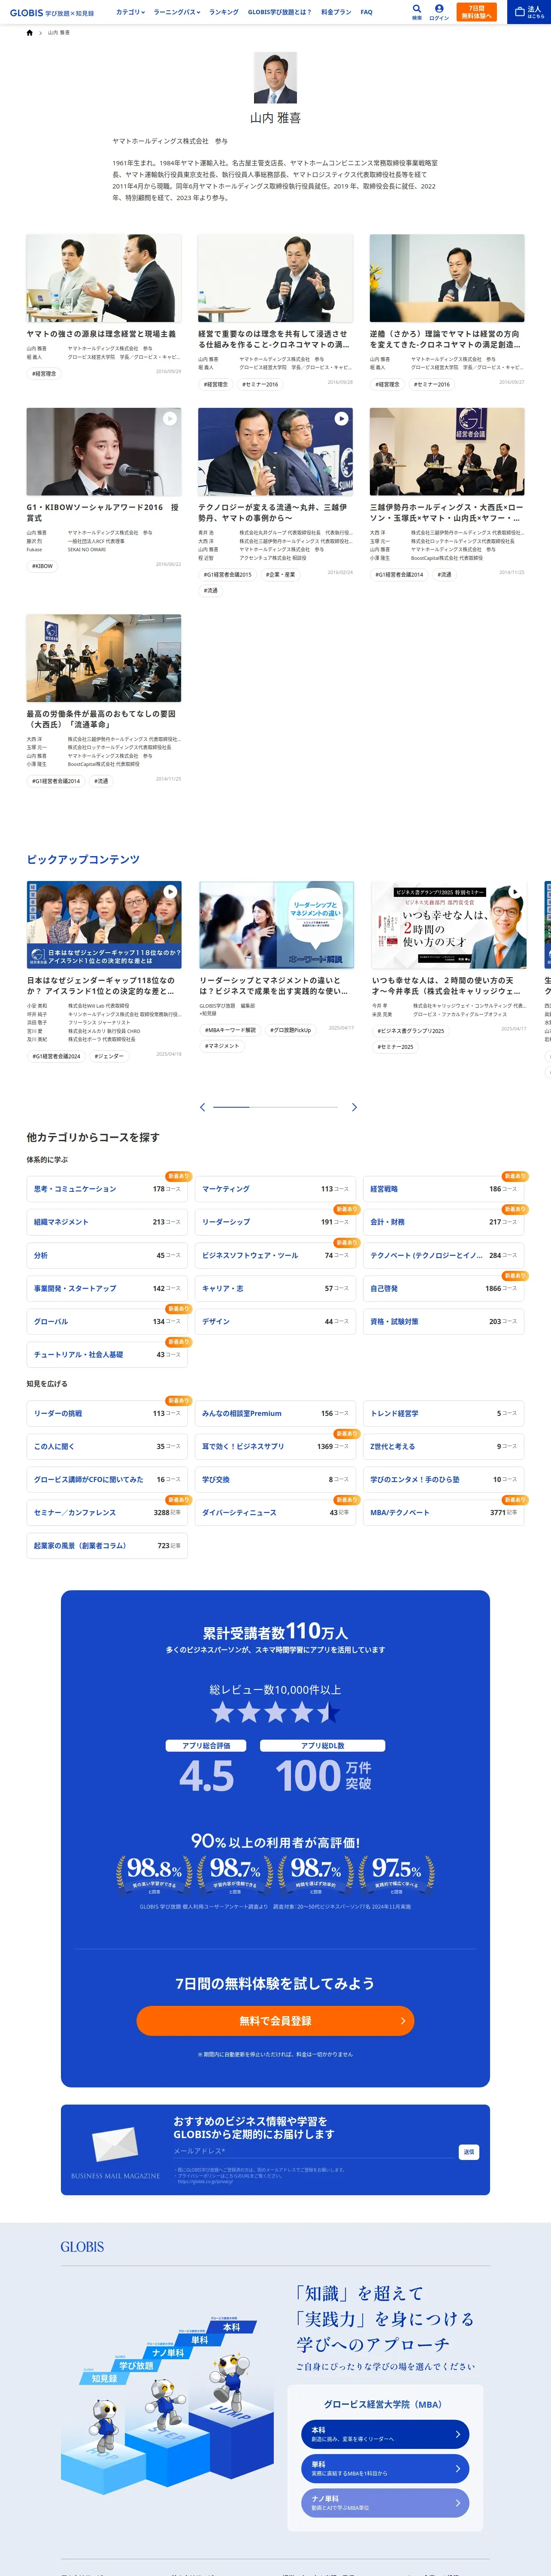Open 耳で効く！ビジネスサプリ category
551x2576 pixels.
click(275, 1447)
